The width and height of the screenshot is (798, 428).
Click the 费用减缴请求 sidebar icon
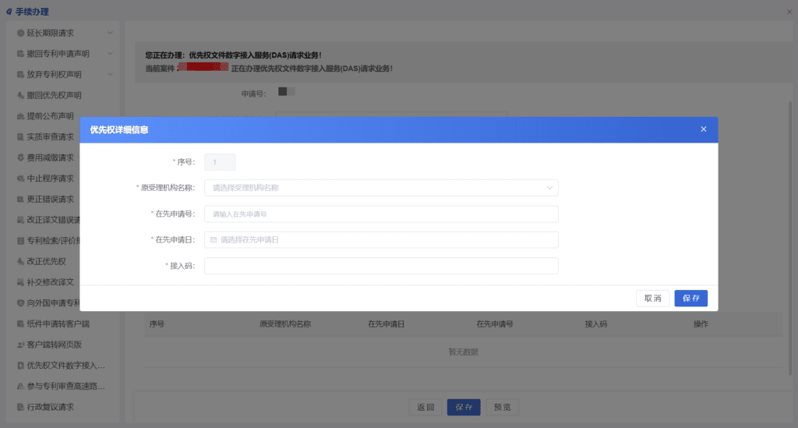pyautogui.click(x=20, y=157)
